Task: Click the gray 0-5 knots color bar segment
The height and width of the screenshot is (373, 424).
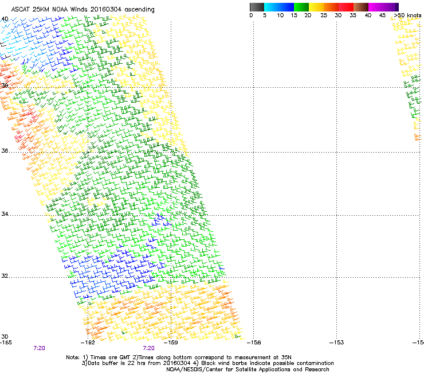Action: (257, 7)
